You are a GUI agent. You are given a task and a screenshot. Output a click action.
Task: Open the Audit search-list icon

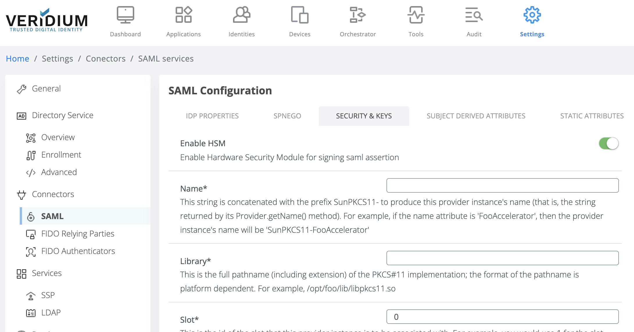coord(474,15)
